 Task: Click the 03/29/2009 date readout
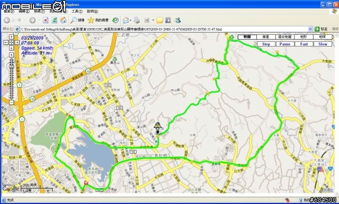click(x=32, y=38)
